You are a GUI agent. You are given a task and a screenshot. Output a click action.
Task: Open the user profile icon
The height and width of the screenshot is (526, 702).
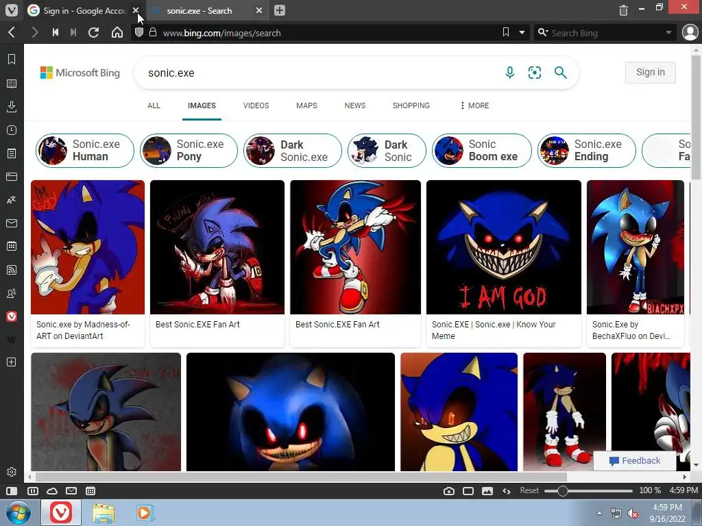click(x=690, y=32)
